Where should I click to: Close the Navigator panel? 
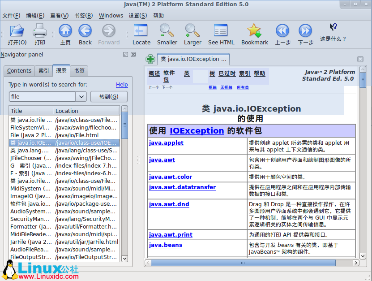[x=133, y=54]
